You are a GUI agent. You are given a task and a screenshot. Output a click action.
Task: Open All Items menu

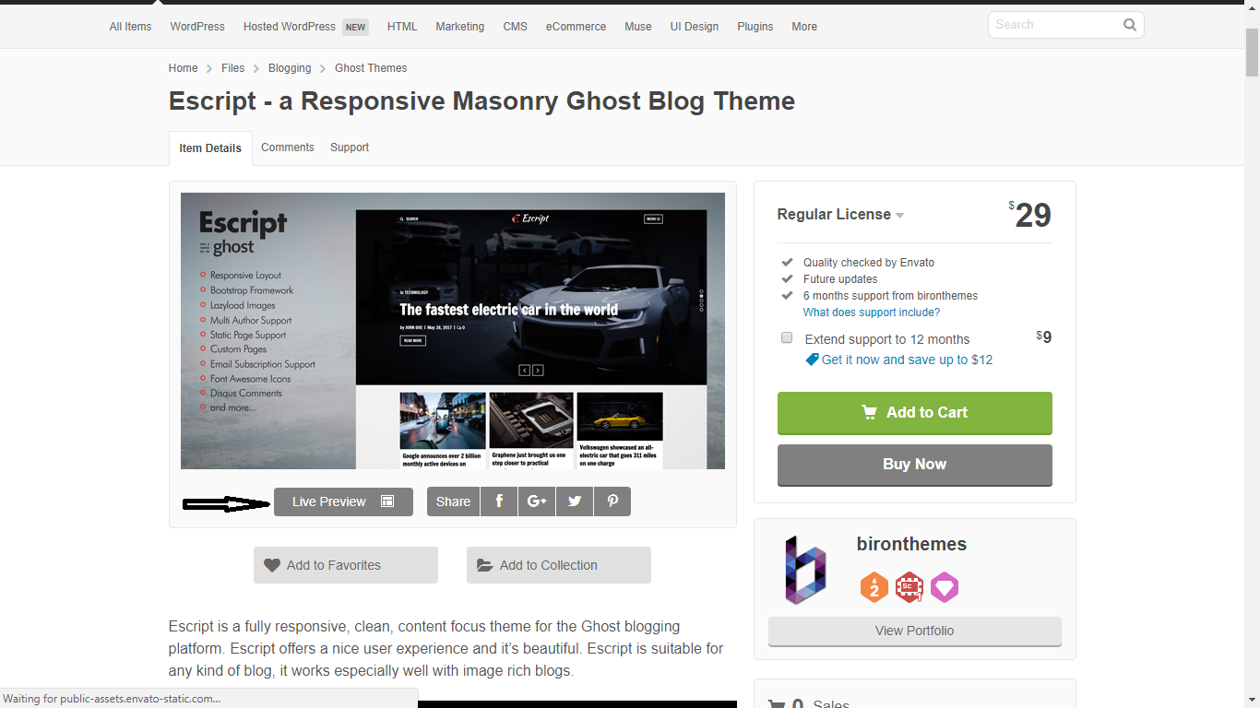(130, 27)
